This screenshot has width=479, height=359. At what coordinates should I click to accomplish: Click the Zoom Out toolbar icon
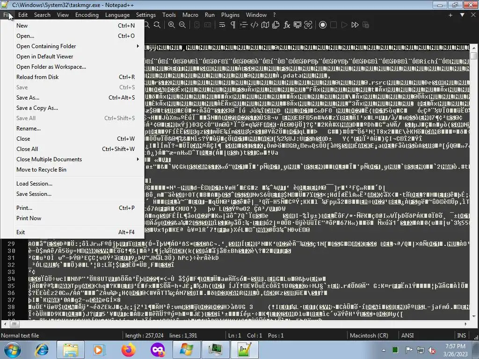coord(182,25)
